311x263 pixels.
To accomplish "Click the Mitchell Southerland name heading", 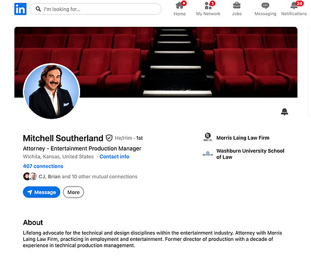I will pos(63,139).
